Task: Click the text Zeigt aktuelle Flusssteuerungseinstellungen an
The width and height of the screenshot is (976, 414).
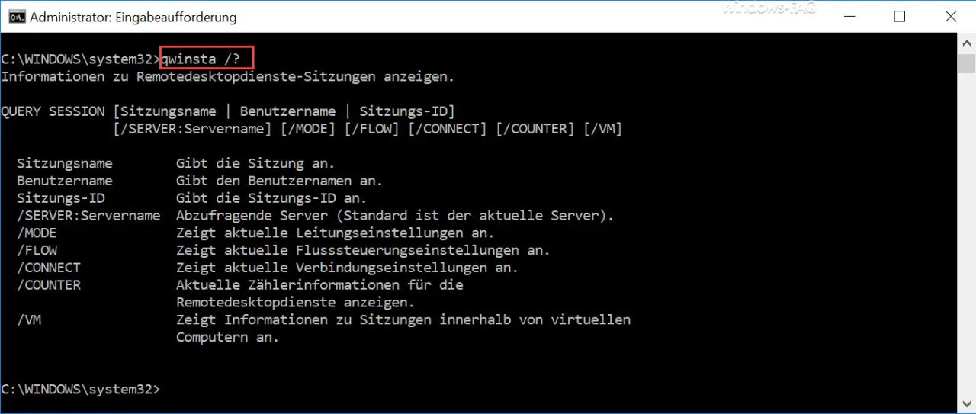Action: coord(363,251)
